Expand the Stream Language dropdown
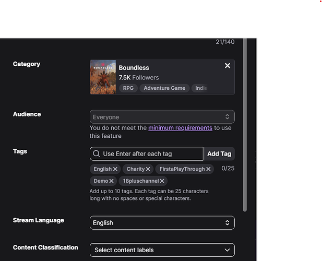 tap(162, 223)
